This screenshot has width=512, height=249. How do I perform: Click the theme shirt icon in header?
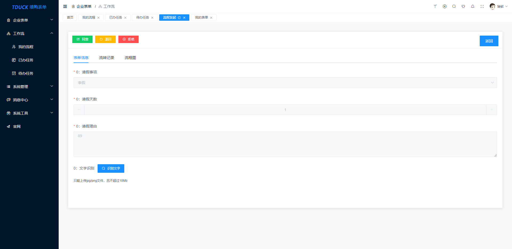[x=463, y=6]
